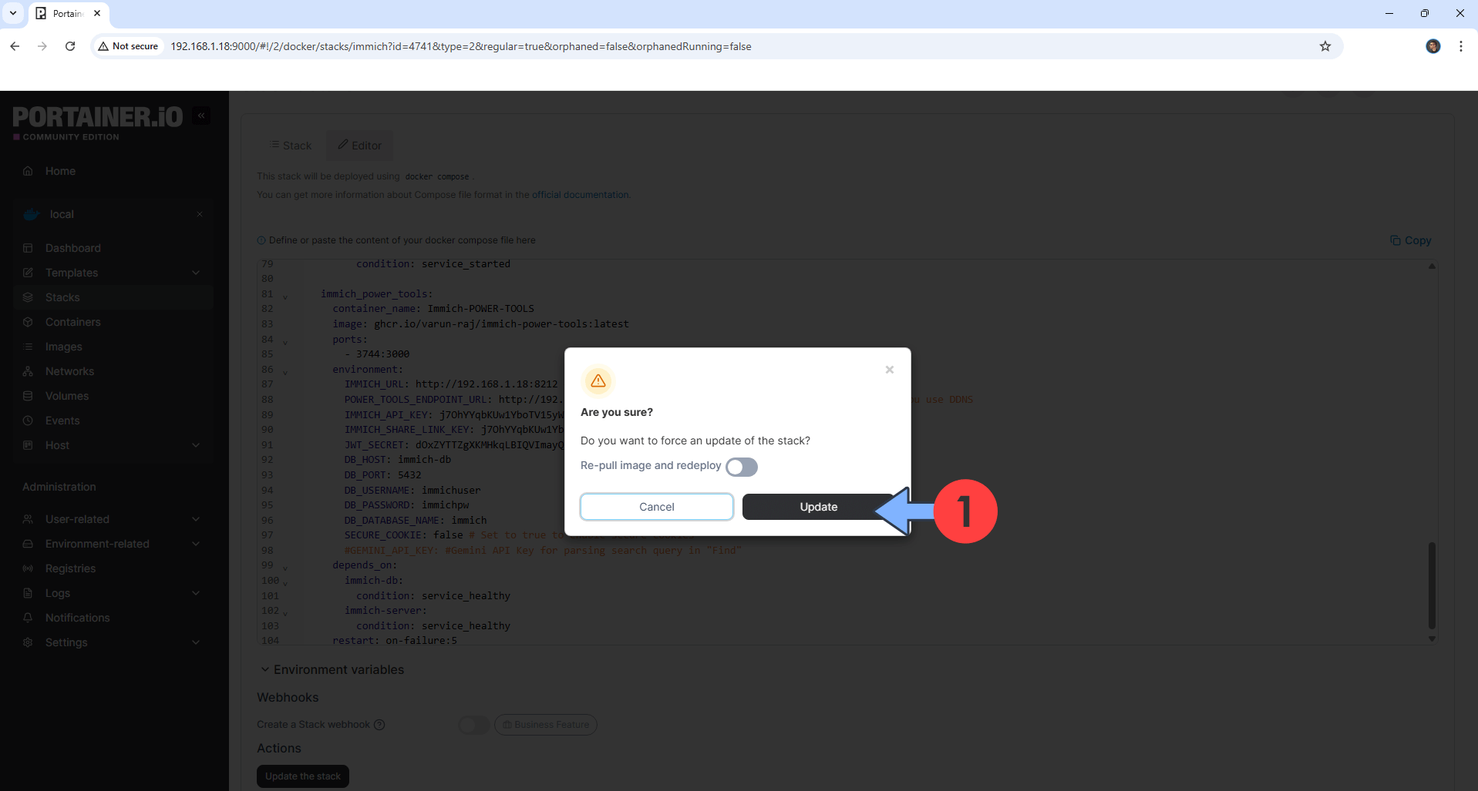Collapse the Portainer sidebar
1478x791 pixels.
pos(201,116)
